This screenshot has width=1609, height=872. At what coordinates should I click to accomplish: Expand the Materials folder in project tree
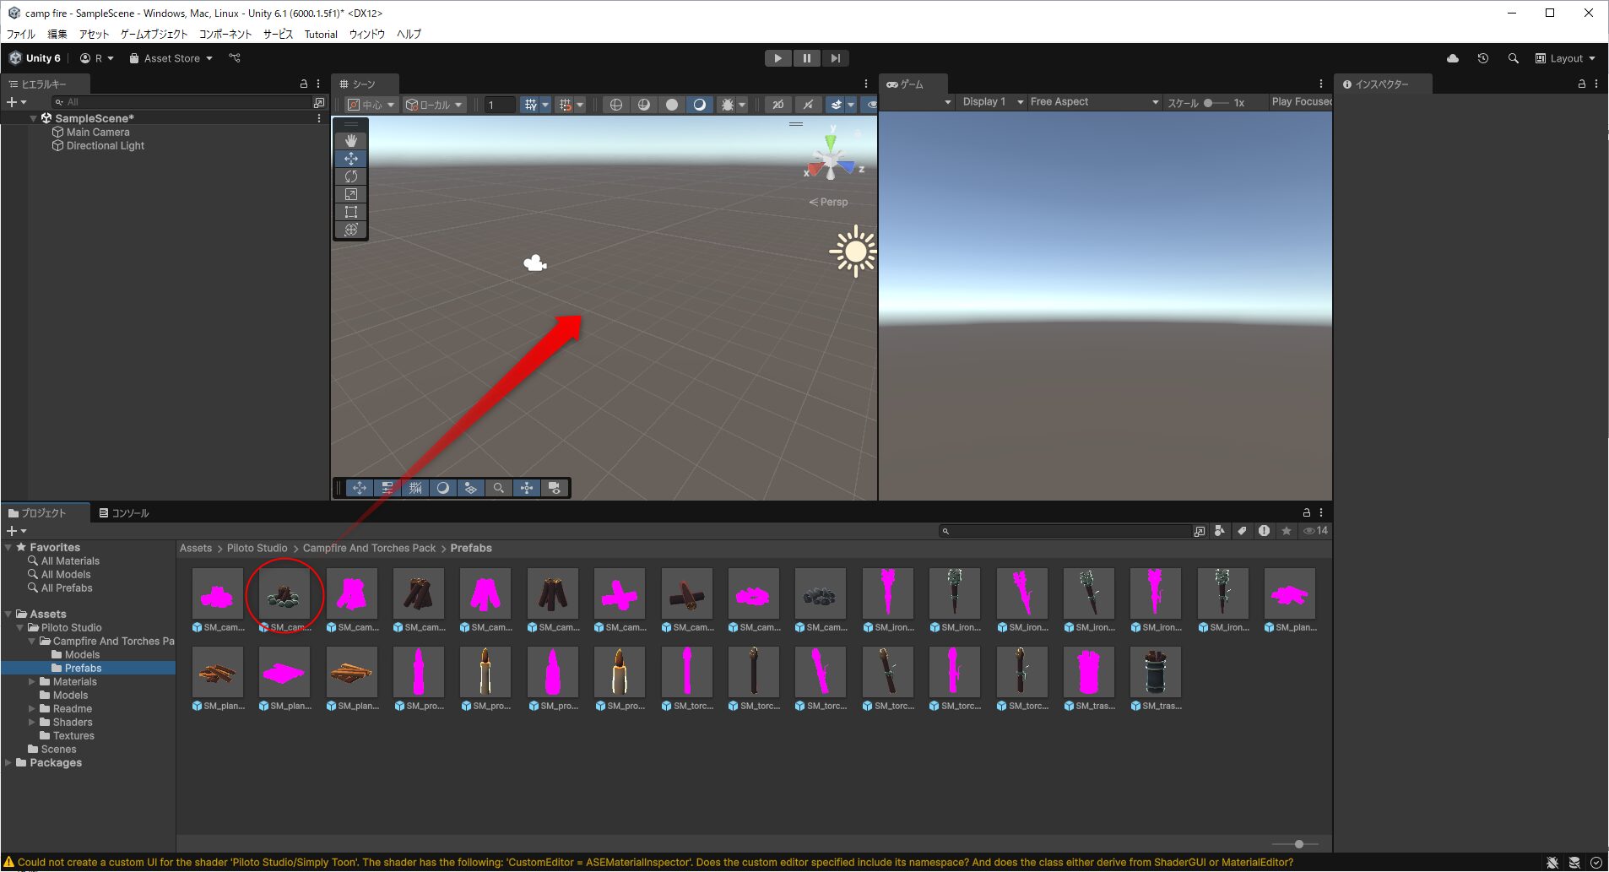pos(32,682)
